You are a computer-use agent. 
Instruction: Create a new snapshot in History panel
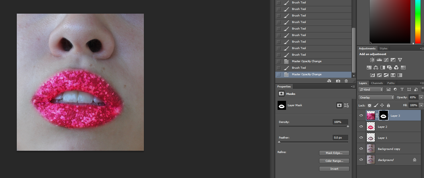338,81
